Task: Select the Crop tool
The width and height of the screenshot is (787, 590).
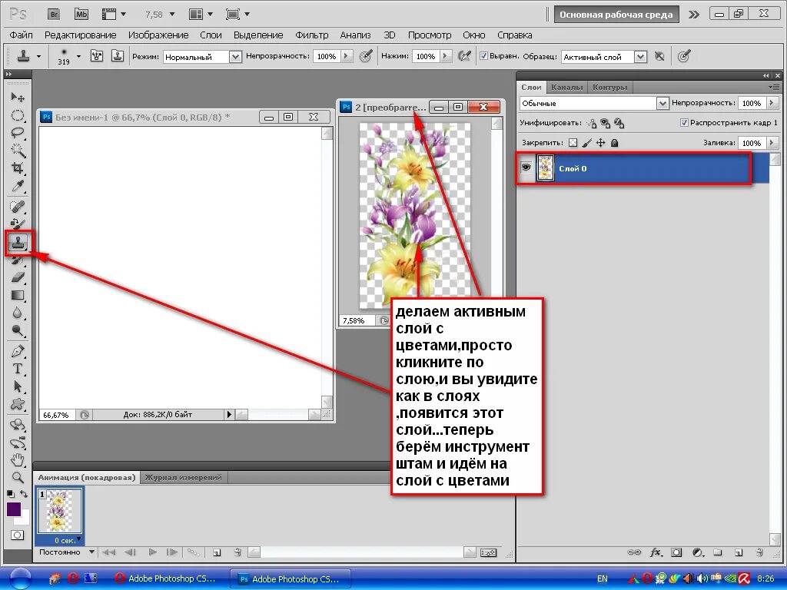Action: pyautogui.click(x=18, y=168)
